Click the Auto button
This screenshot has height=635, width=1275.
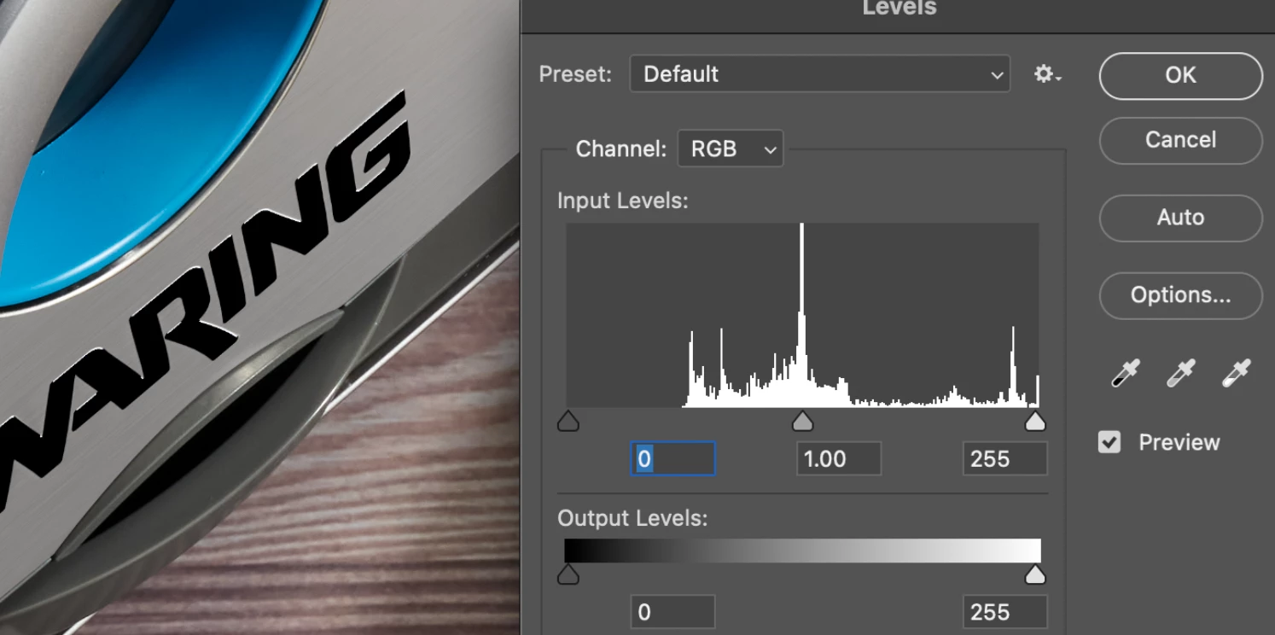[x=1181, y=218]
